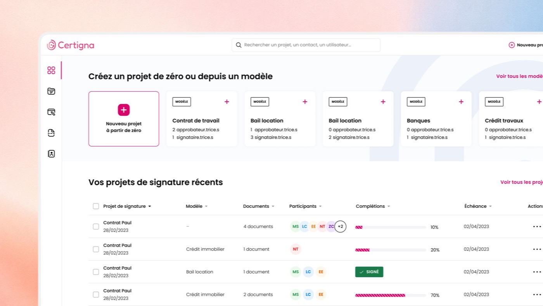Open the contacts book icon in sidebar
This screenshot has height=306, width=543.
(x=51, y=154)
